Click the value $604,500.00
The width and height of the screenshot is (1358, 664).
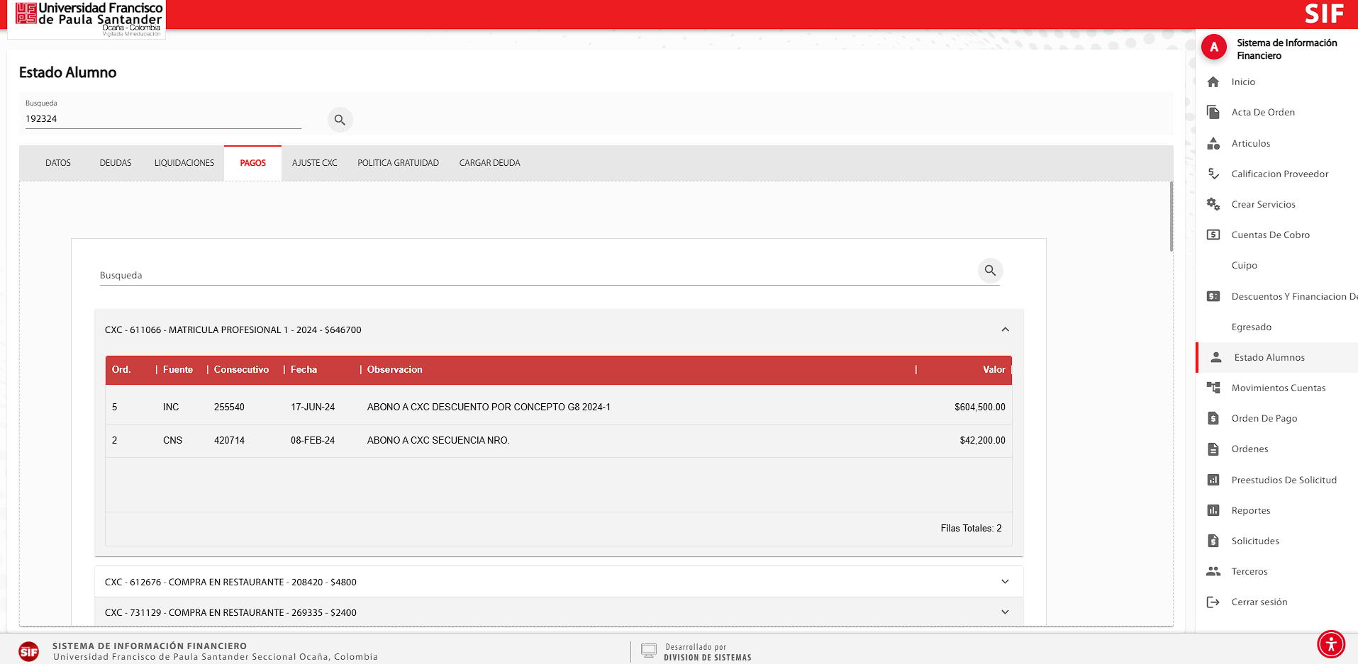(980, 407)
